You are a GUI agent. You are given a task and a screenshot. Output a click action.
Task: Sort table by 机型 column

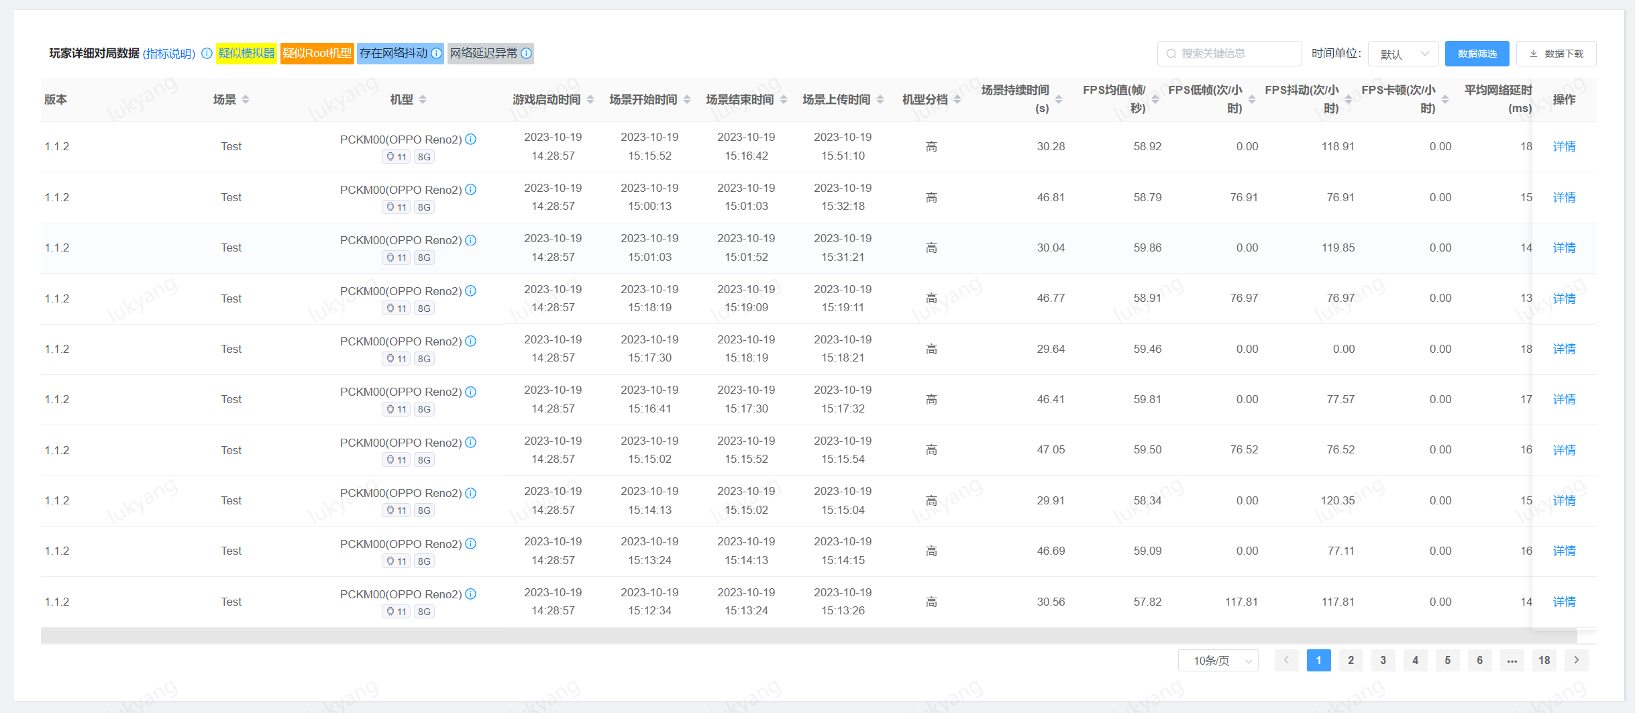pyautogui.click(x=423, y=100)
